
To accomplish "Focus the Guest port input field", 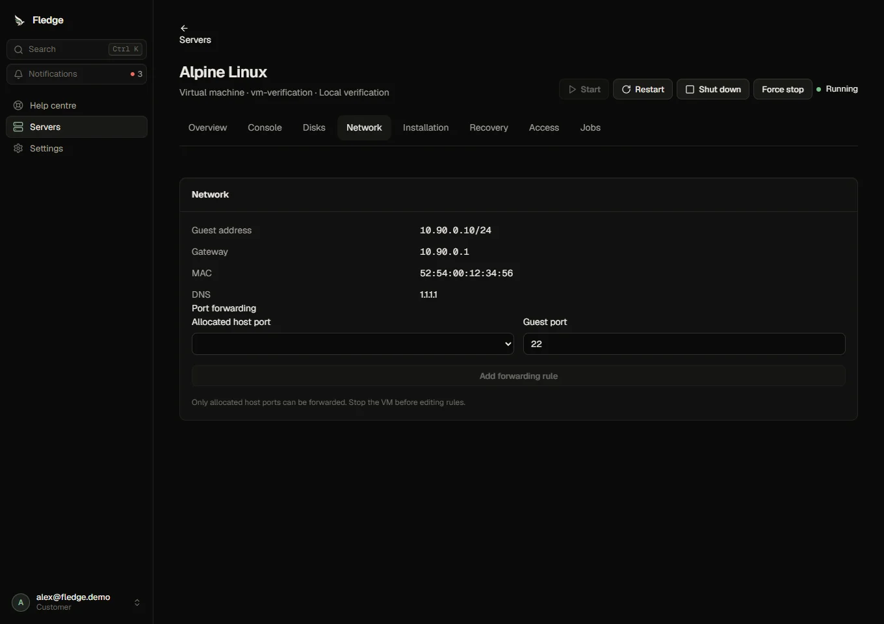I will click(x=684, y=344).
